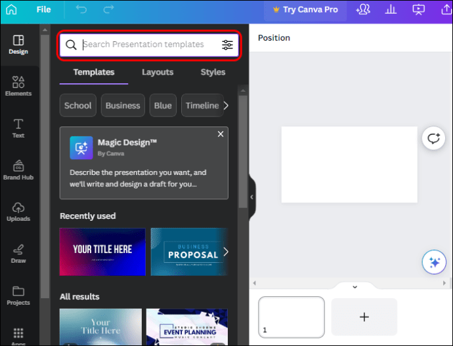Viewport: 453px width, 346px height.
Task: Click the Magic Design description prompt
Action: tap(138, 178)
